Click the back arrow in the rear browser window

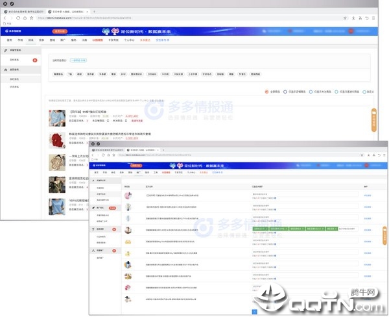(5, 18)
